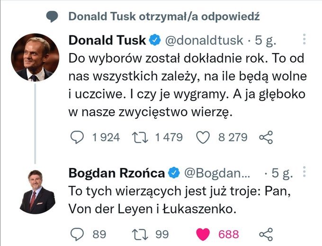The height and width of the screenshot is (246, 322).
Task: Click the speech bubble icon in the header
Action: pos(53,16)
